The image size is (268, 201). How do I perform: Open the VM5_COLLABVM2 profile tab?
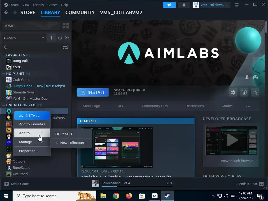click(121, 13)
